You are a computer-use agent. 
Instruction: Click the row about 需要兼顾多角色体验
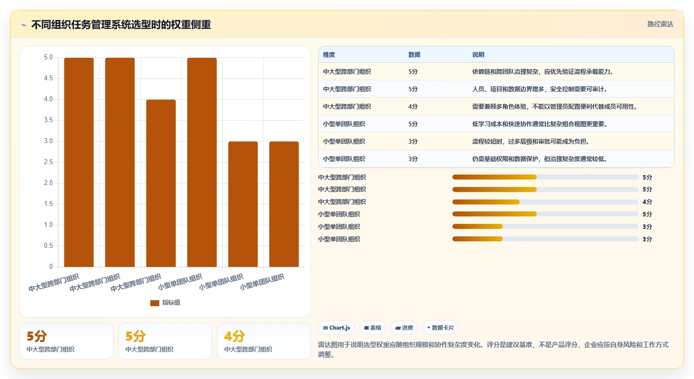(496, 107)
